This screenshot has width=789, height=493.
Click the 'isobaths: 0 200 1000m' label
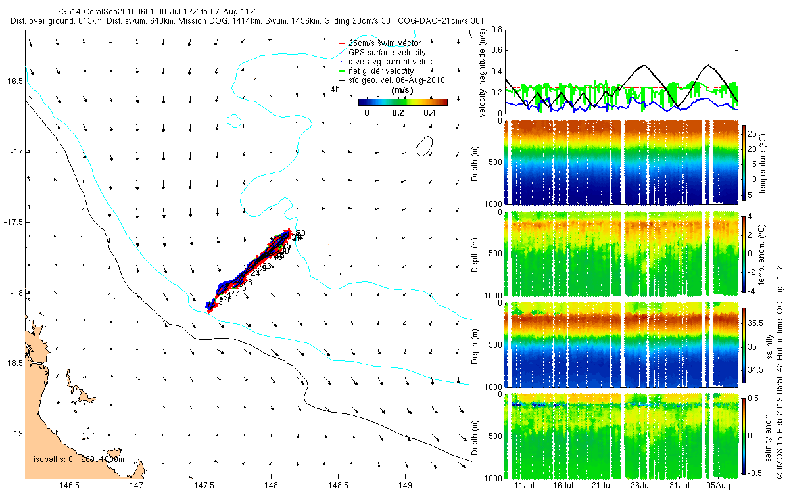[x=79, y=459]
